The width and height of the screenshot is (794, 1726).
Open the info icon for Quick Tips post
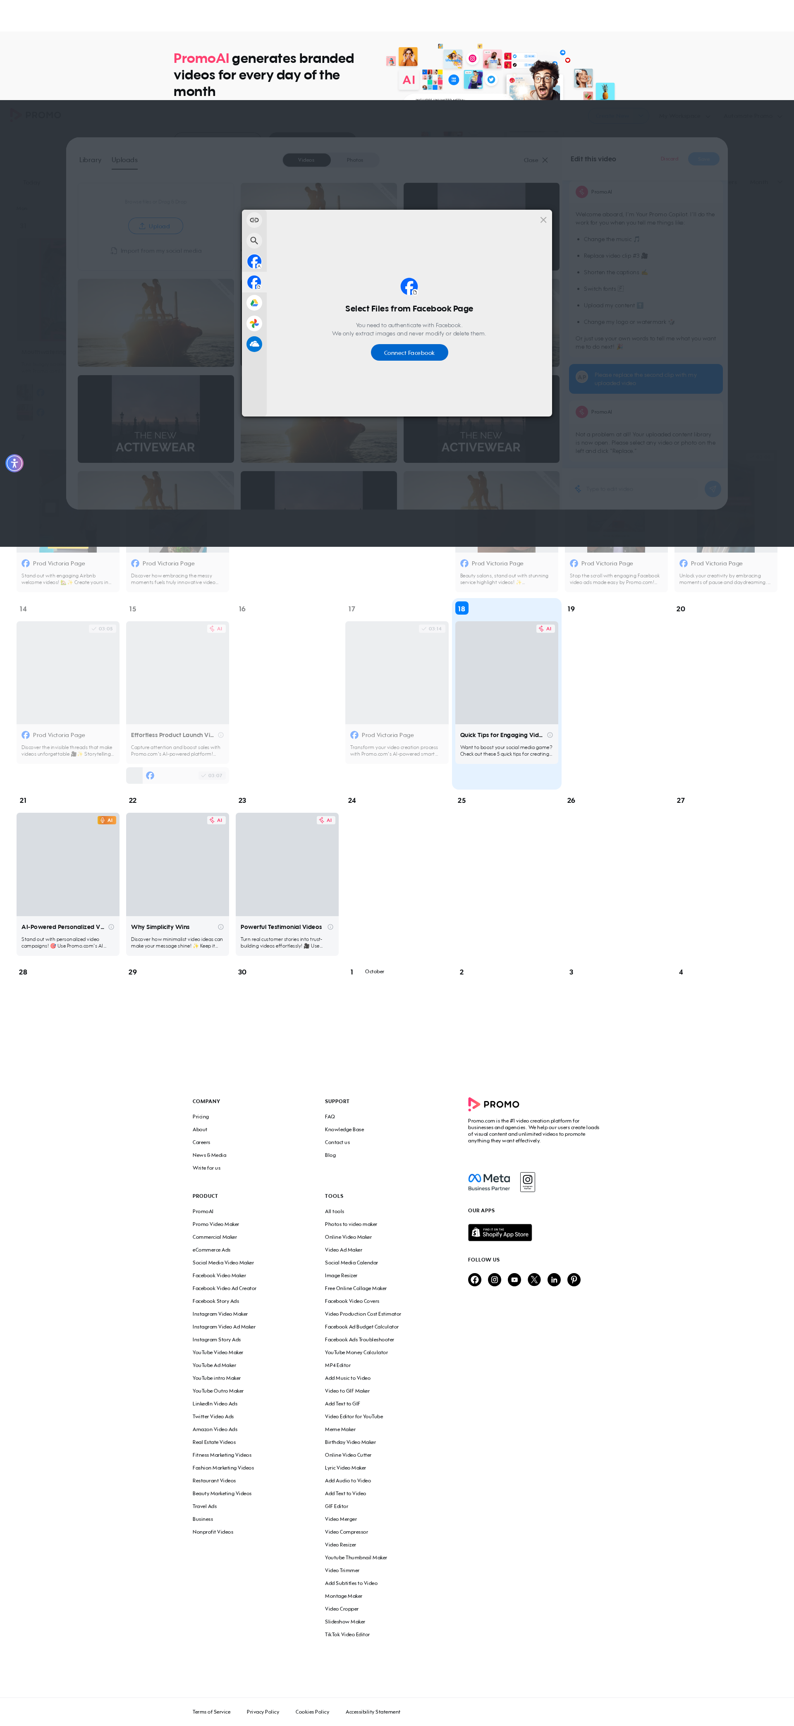550,735
